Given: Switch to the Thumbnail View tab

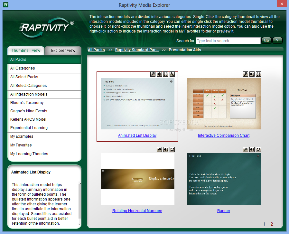Looking at the screenshot, I should coord(26,51).
